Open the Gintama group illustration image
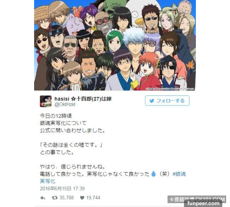 (115, 45)
